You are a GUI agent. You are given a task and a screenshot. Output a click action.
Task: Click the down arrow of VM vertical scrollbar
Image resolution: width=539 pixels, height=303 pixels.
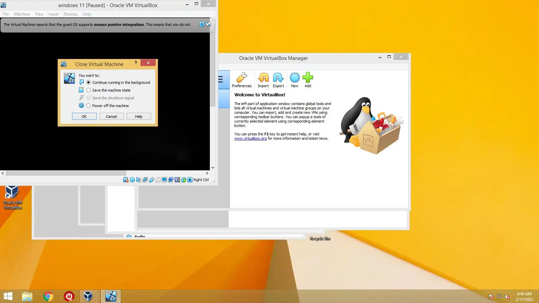213,167
